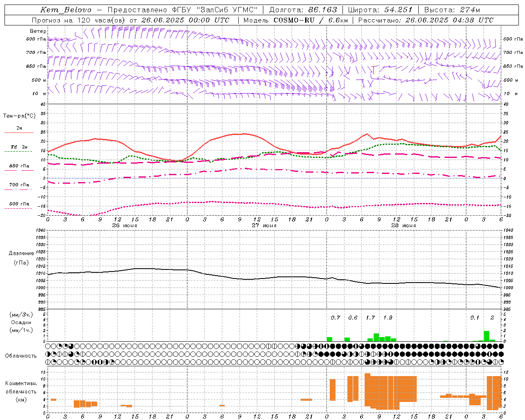This screenshot has height=420, width=525.
Task: Click the 28 июня date label
Action: pos(404,225)
